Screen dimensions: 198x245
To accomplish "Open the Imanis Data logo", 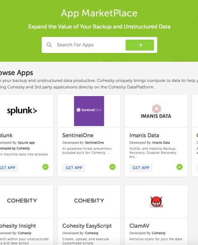I will (156, 111).
